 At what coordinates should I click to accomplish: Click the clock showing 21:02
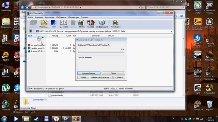[210, 118]
